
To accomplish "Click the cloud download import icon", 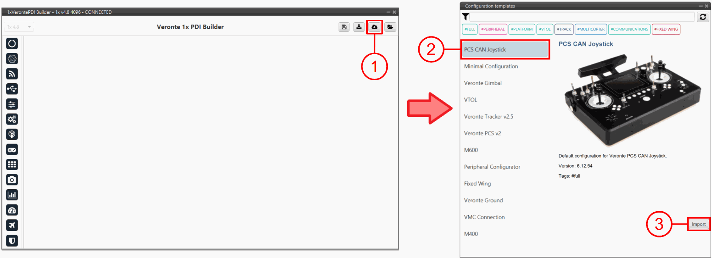I will coord(374,27).
